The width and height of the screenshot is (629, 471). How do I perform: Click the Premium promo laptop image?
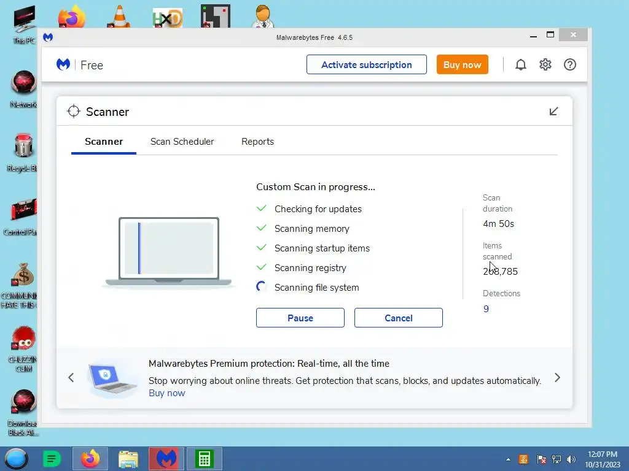(112, 379)
